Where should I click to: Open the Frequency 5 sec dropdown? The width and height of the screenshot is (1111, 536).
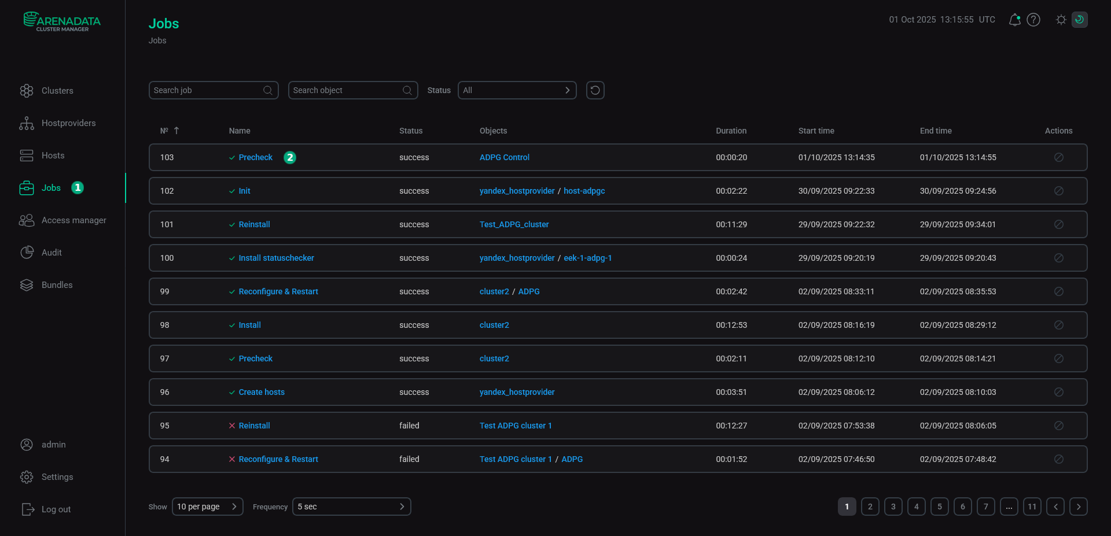351,507
